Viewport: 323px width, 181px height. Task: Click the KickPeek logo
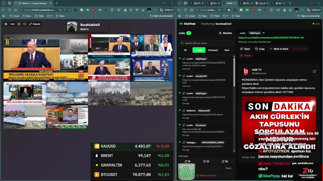pyautogui.click(x=187, y=24)
